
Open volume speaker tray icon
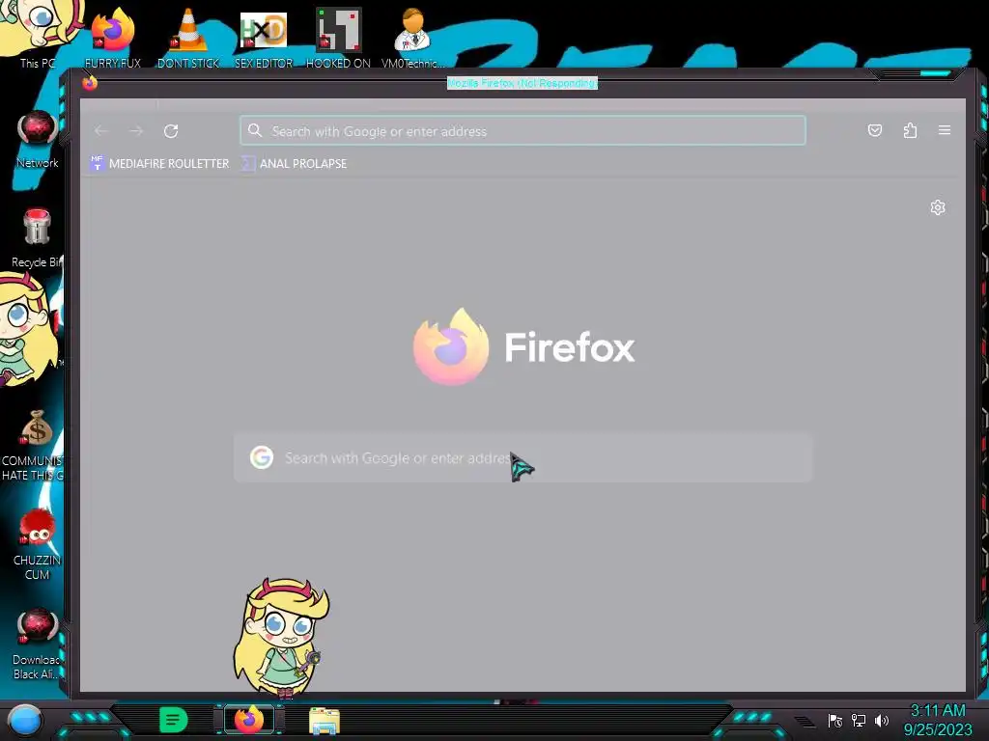[881, 720]
